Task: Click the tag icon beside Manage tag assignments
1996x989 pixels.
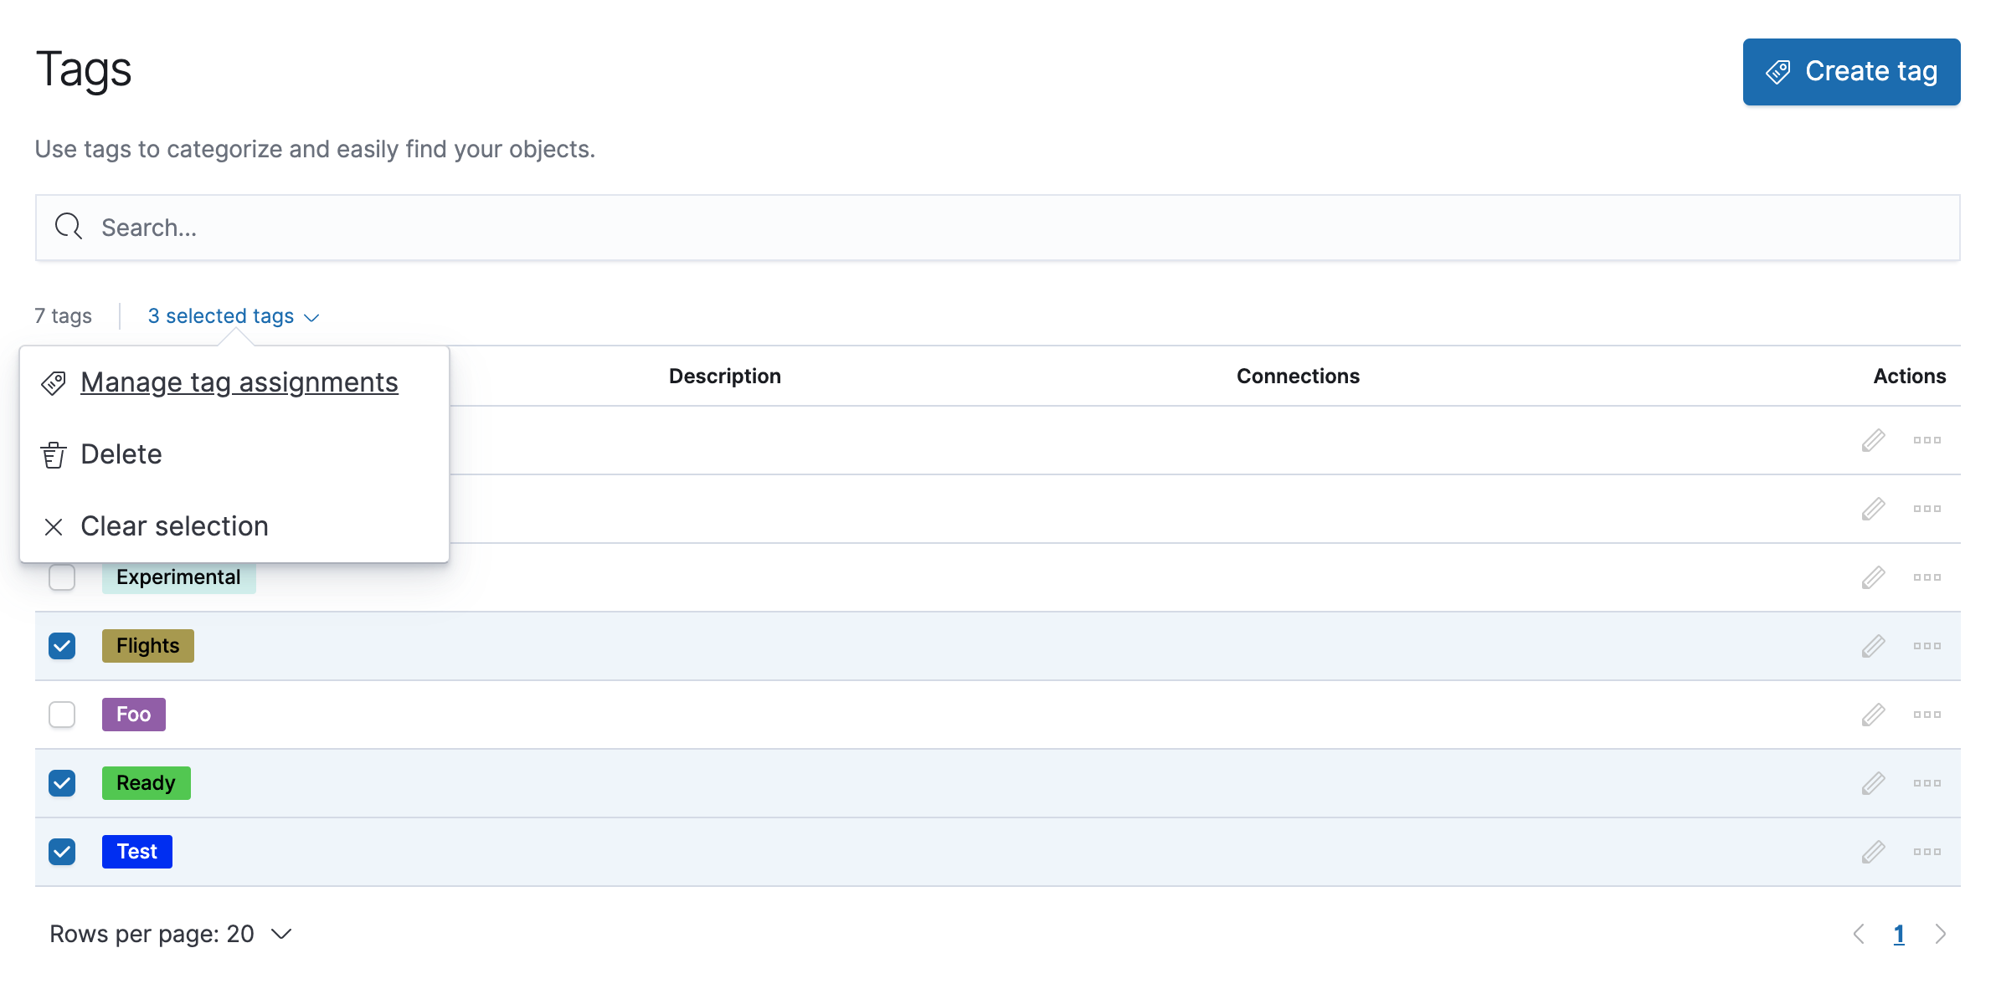Action: [x=54, y=383]
